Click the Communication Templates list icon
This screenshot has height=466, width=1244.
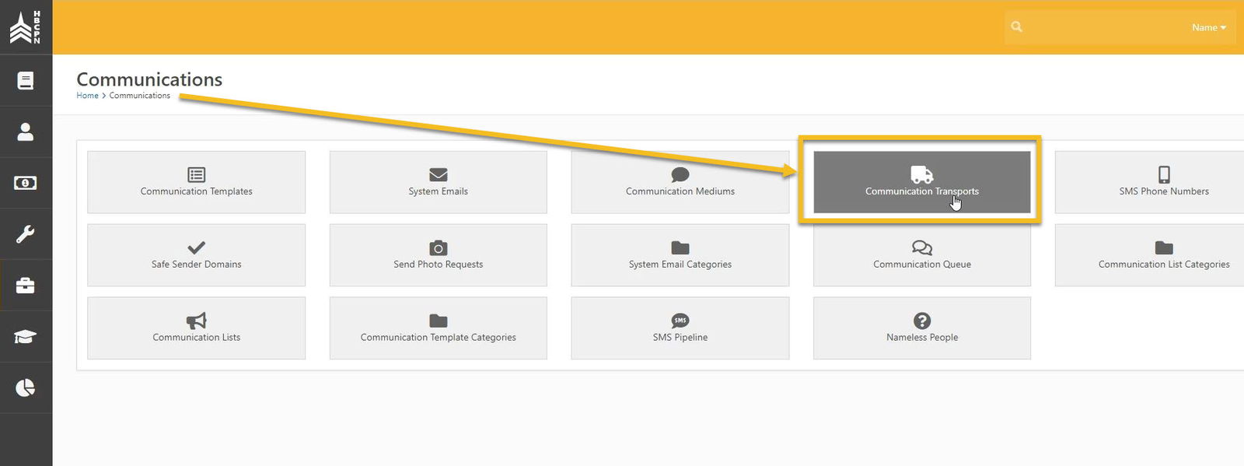(x=197, y=174)
